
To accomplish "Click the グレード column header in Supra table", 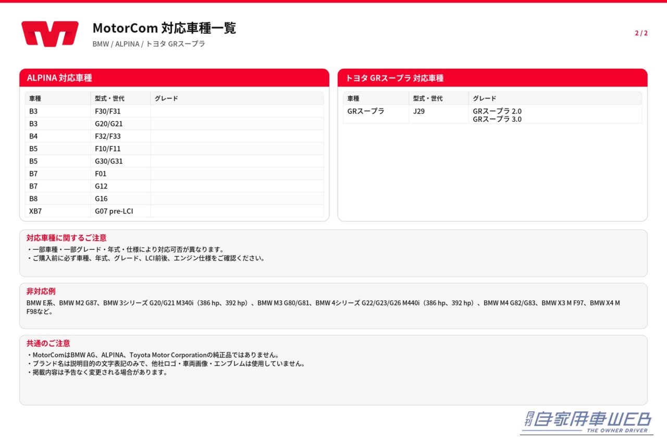I will 485,98.
